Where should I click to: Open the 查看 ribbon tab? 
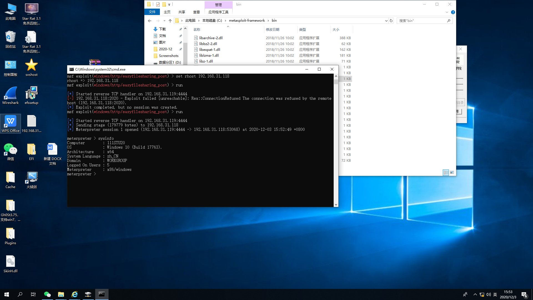(x=196, y=12)
